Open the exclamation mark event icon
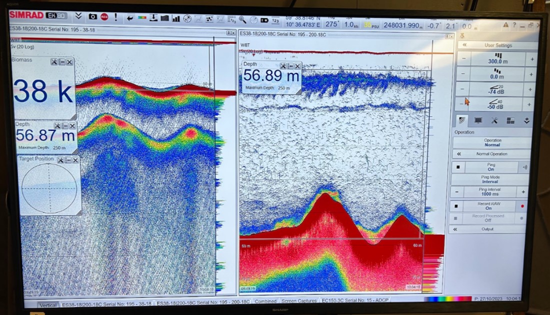 [x=115, y=17]
